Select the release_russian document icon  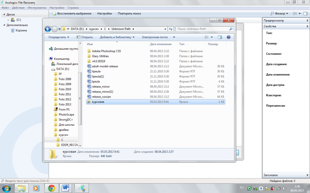pyautogui.click(x=89, y=97)
